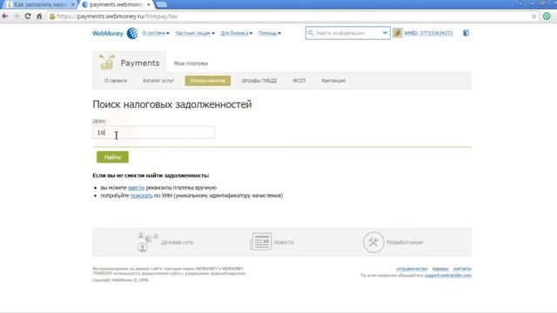Open the support.wmtransfer.com link

point(448,276)
